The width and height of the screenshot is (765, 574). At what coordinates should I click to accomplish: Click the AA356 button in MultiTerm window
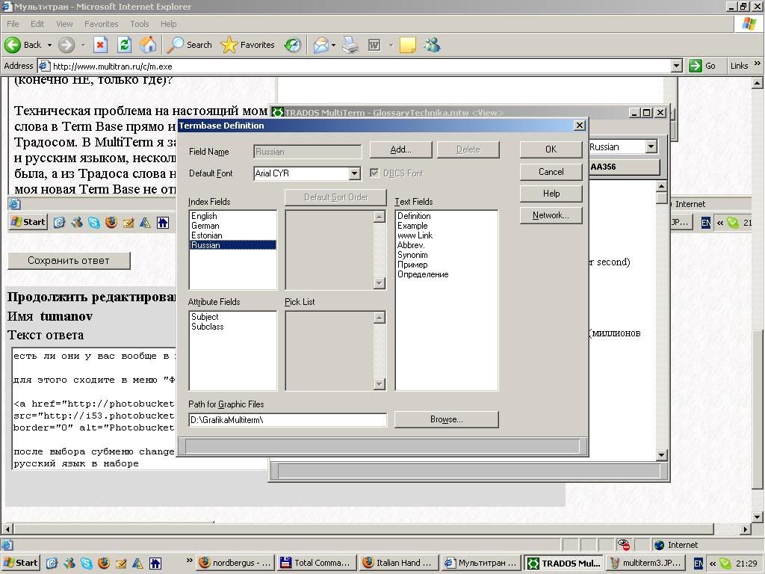pos(625,167)
